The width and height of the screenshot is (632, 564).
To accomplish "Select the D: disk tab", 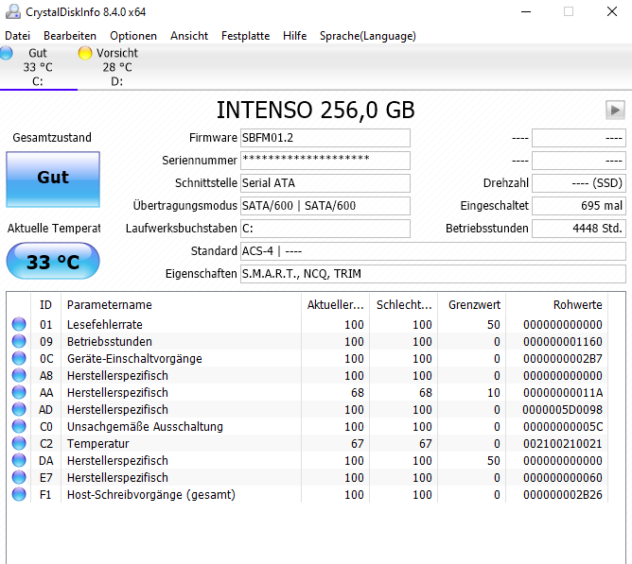I will pyautogui.click(x=117, y=67).
